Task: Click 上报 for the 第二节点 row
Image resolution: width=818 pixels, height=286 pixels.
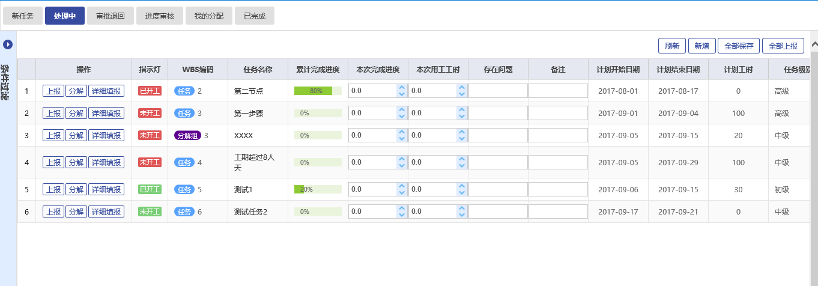Action: tap(53, 91)
